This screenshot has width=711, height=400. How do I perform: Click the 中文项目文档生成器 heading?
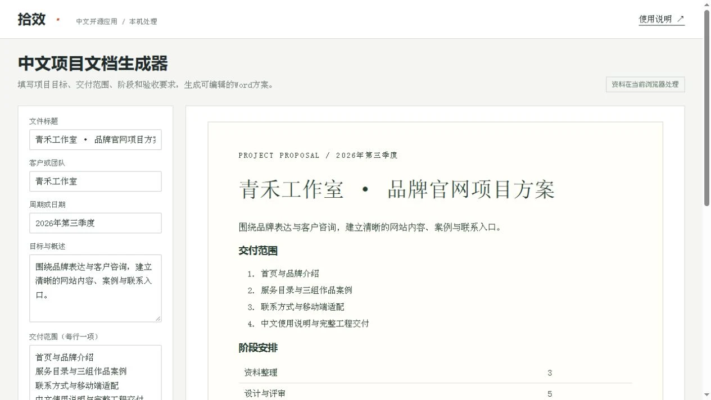pos(93,63)
